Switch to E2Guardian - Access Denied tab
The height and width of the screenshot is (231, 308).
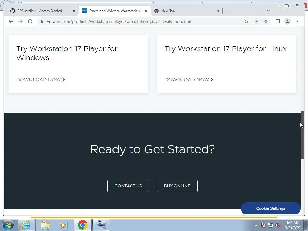(40, 11)
